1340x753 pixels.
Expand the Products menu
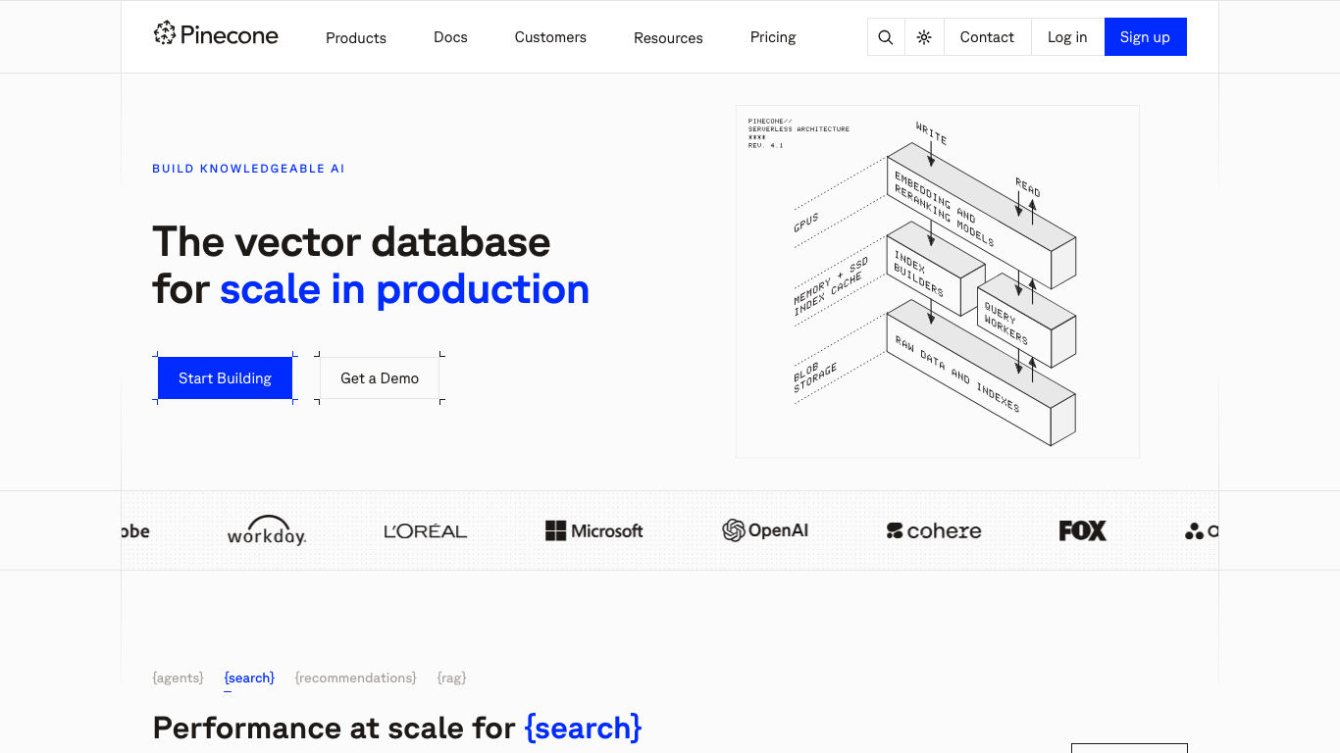(x=356, y=38)
